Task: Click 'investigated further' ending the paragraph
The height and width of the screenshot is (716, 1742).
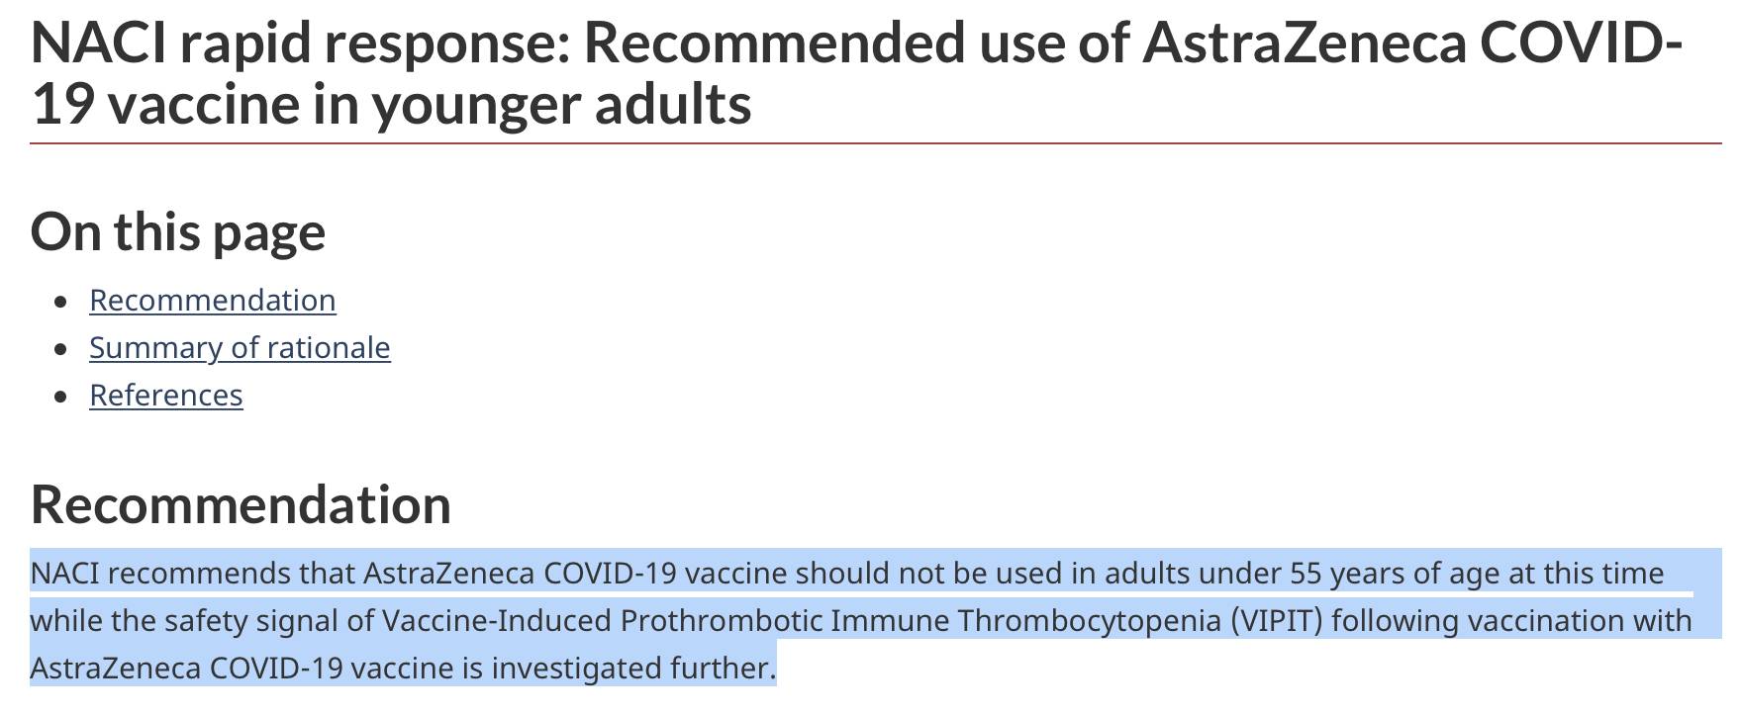Action: pos(633,668)
